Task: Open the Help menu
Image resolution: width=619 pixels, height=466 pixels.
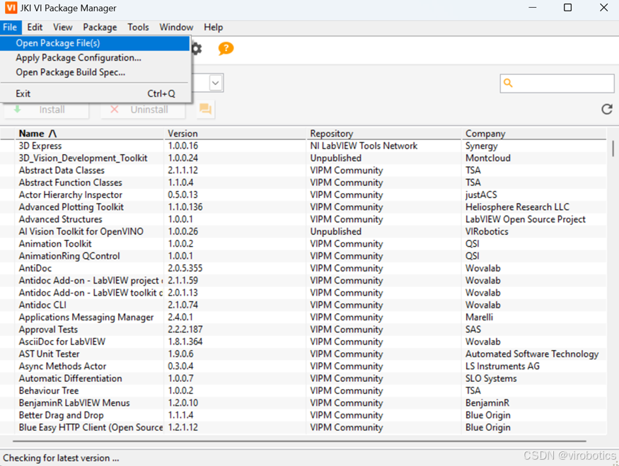Action: (213, 28)
